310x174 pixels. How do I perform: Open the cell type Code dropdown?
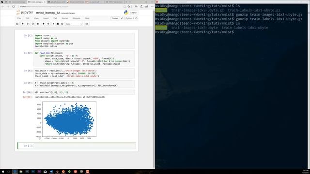click(x=74, y=24)
